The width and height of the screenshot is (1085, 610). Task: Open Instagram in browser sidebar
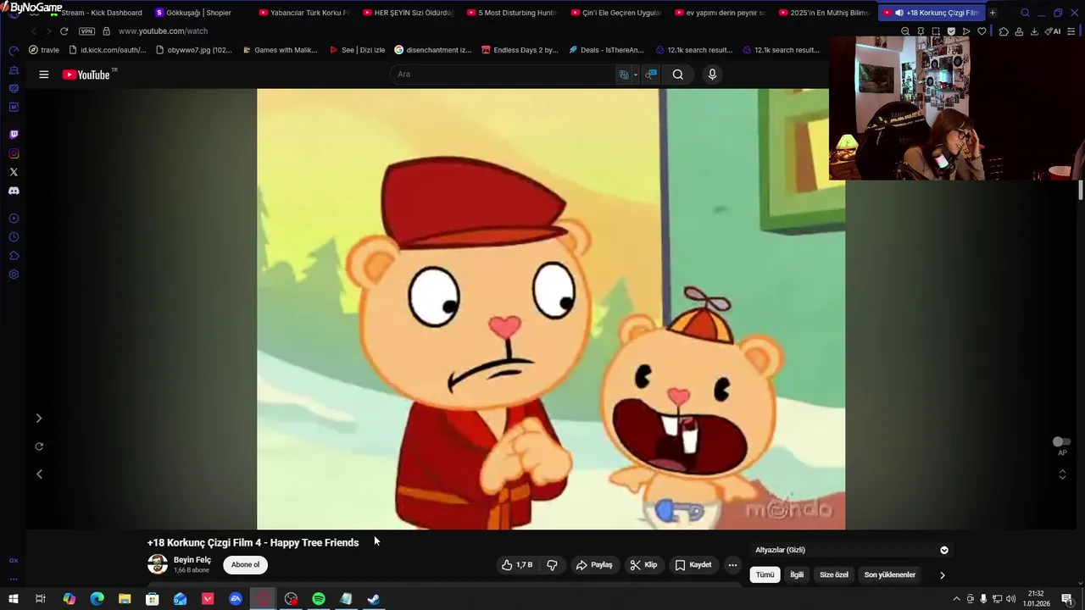(14, 153)
